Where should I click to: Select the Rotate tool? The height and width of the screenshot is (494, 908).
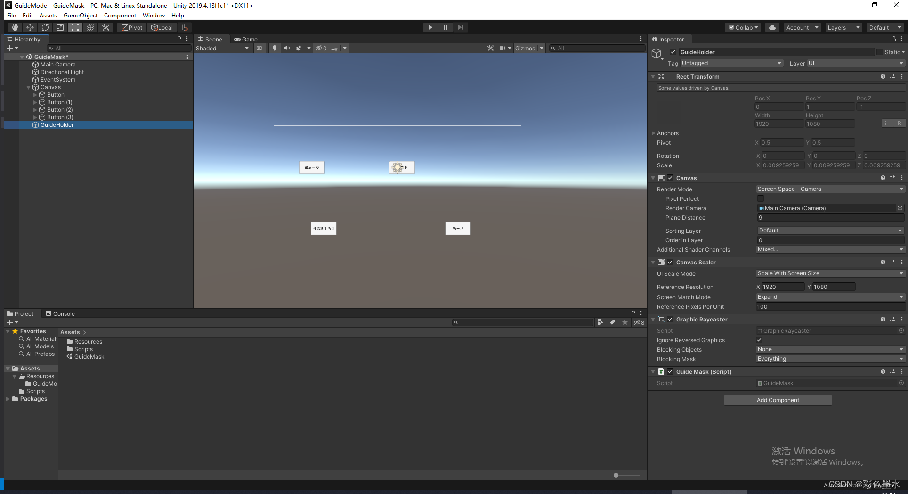point(45,27)
